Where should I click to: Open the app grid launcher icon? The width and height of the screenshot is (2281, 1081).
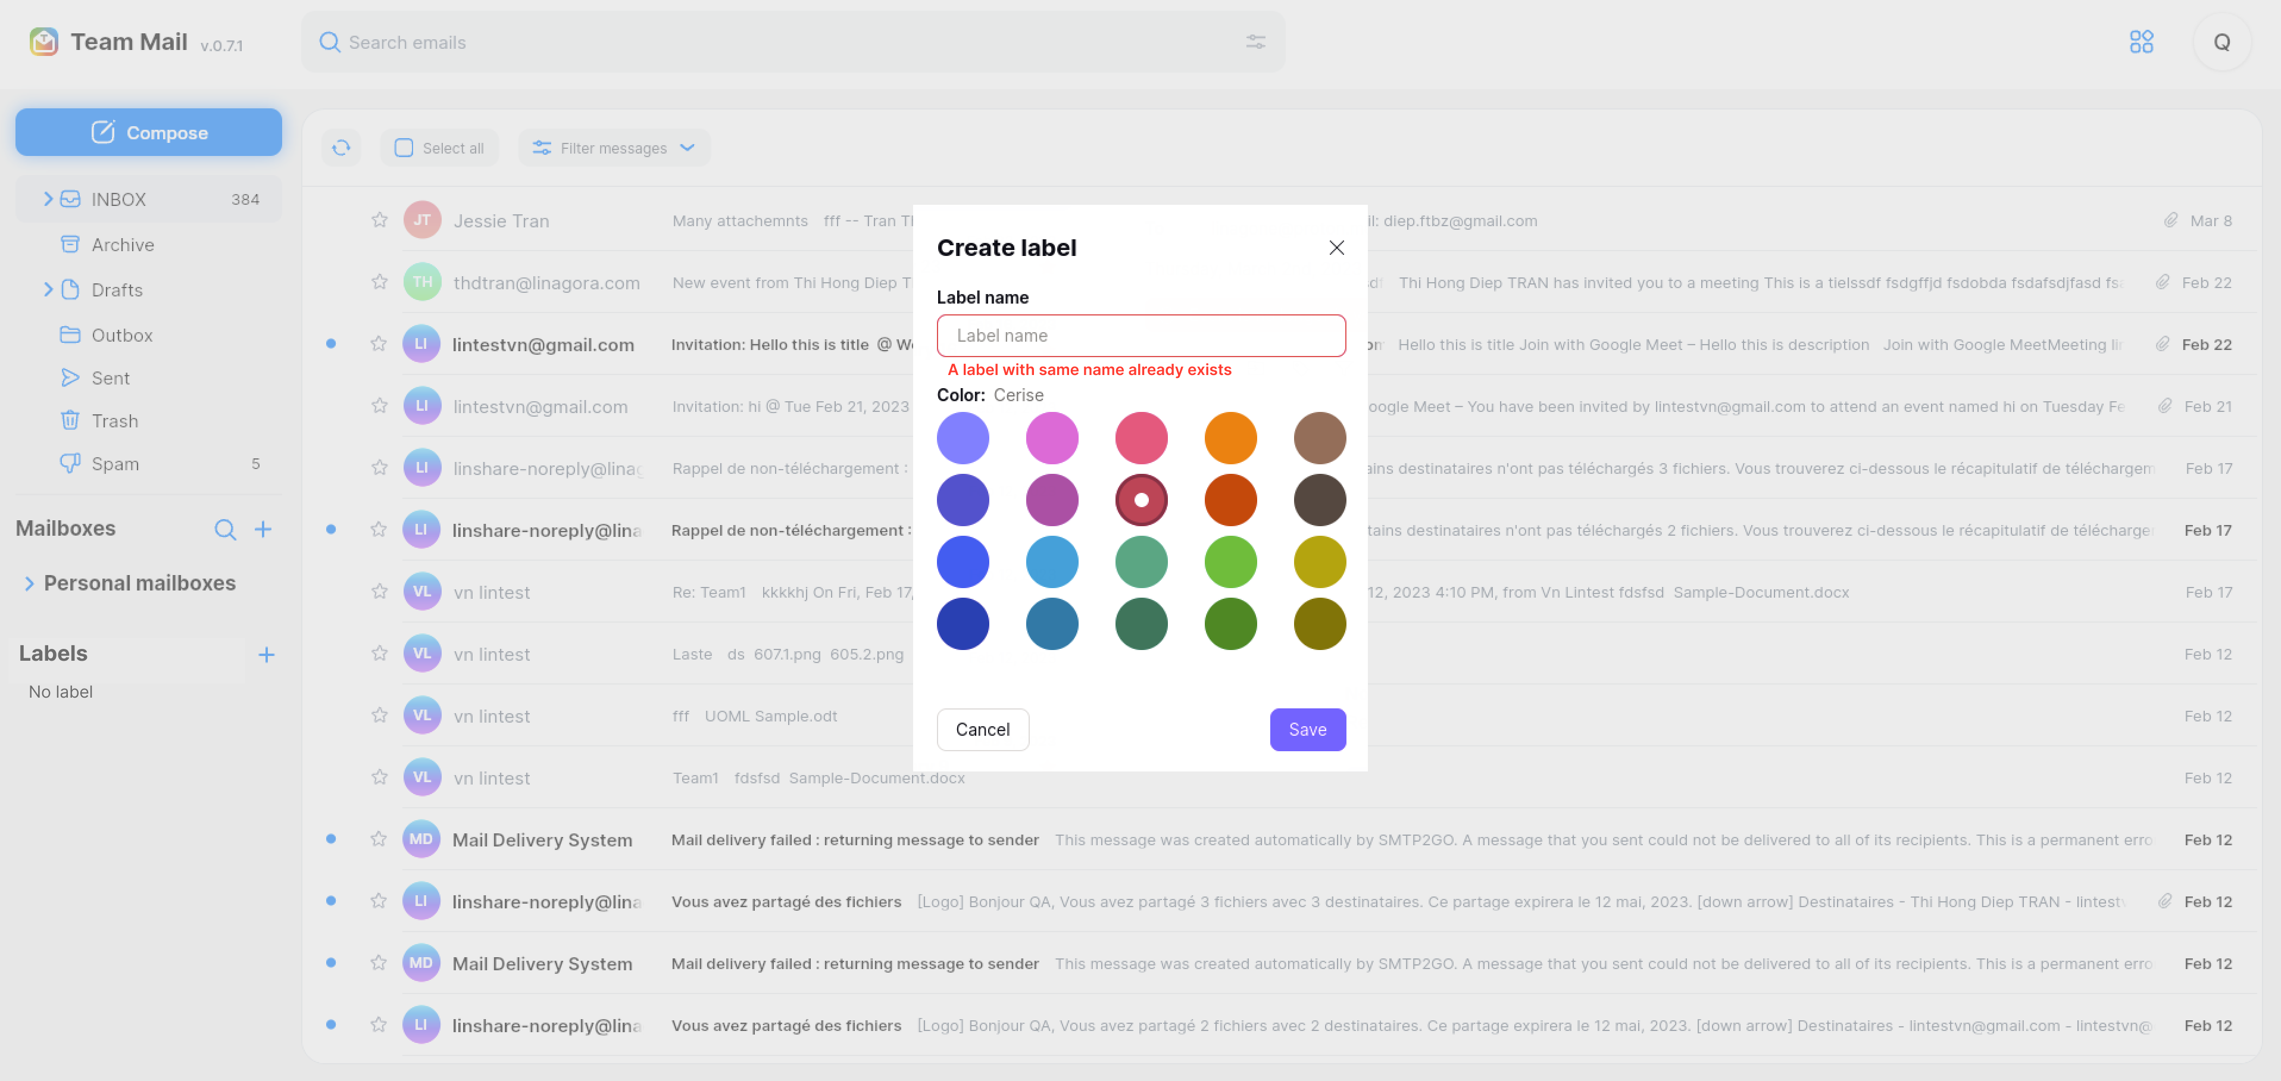click(x=2141, y=42)
